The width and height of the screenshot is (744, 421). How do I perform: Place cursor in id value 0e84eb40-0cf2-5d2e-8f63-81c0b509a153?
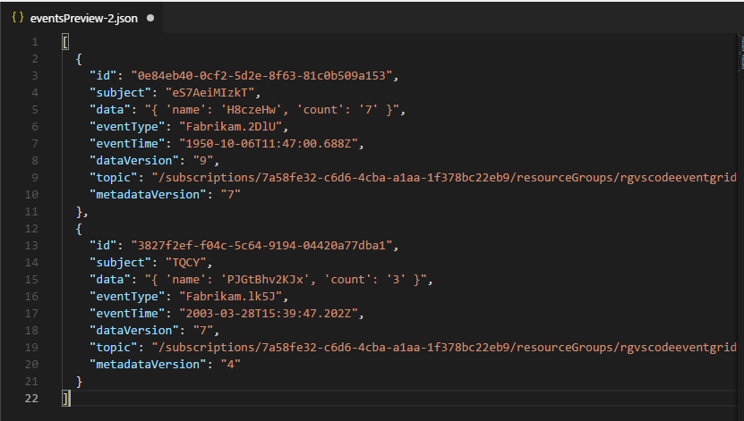coord(263,76)
